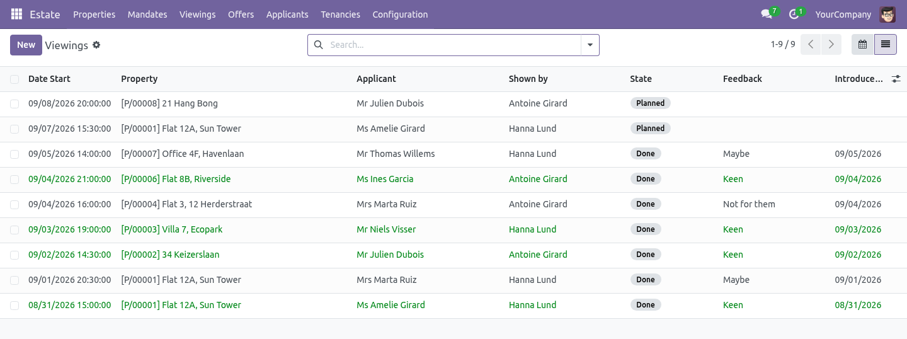Viewport: 907px width, 339px height.
Task: Click applicant Mr Niels Visser
Action: coord(386,229)
